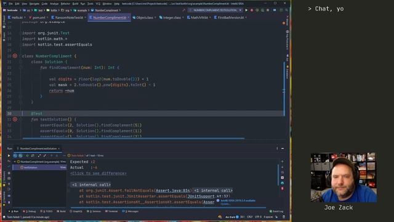Run the test with the green Run button
This screenshot has width=394, height=222.
[246, 10]
